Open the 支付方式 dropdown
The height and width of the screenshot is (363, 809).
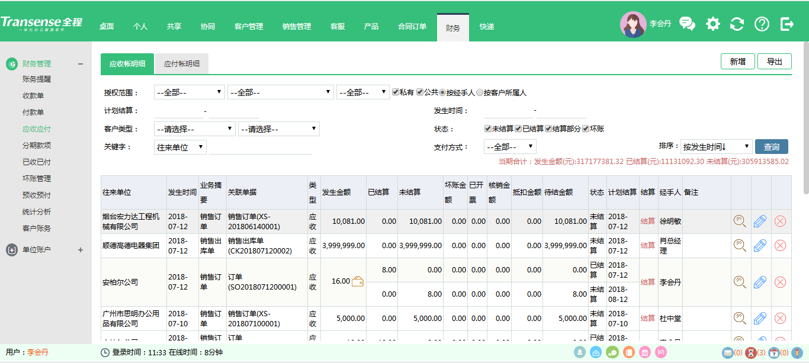[511, 146]
